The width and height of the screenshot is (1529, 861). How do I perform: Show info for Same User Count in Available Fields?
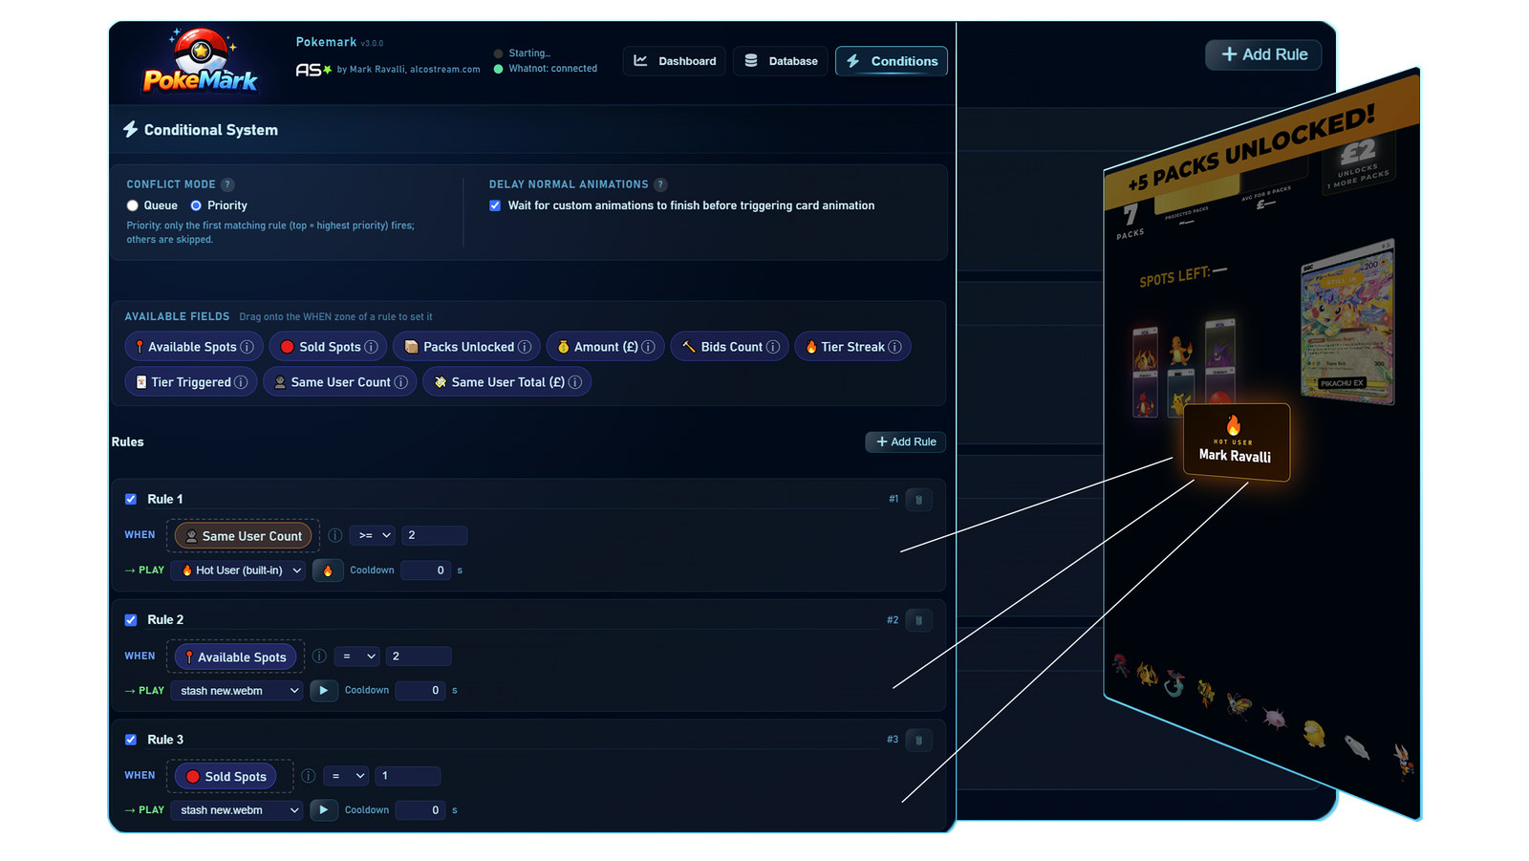pyautogui.click(x=401, y=382)
